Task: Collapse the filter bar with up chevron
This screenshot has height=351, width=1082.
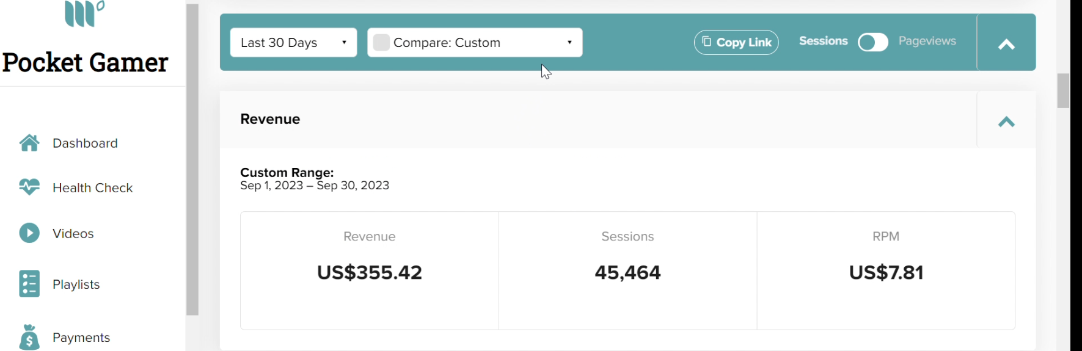Action: tap(1006, 44)
